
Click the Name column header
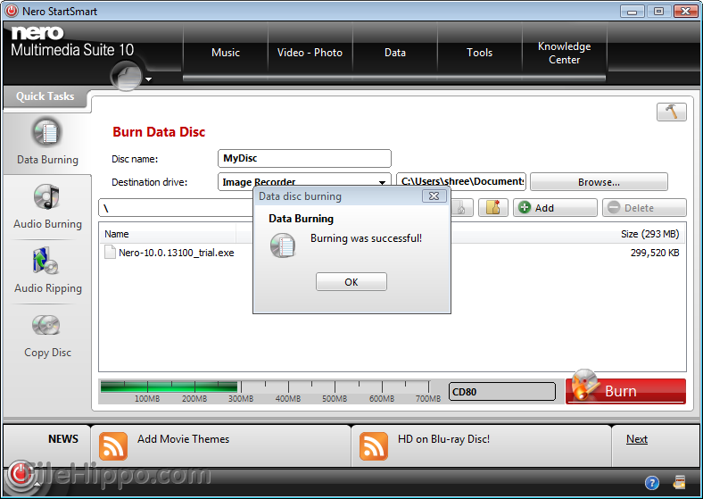167,234
